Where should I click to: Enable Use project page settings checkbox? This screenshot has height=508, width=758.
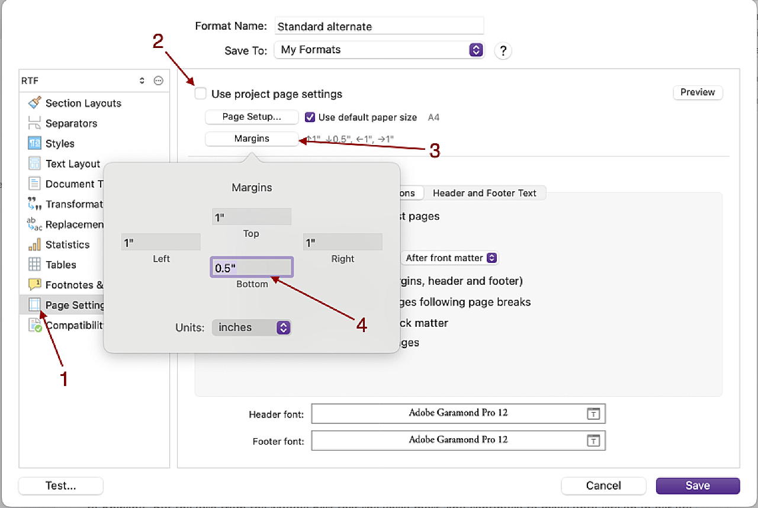coord(201,94)
